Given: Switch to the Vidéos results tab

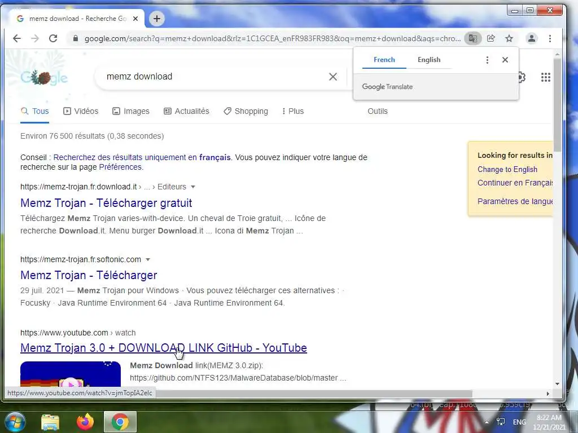Looking at the screenshot, I should tap(81, 111).
